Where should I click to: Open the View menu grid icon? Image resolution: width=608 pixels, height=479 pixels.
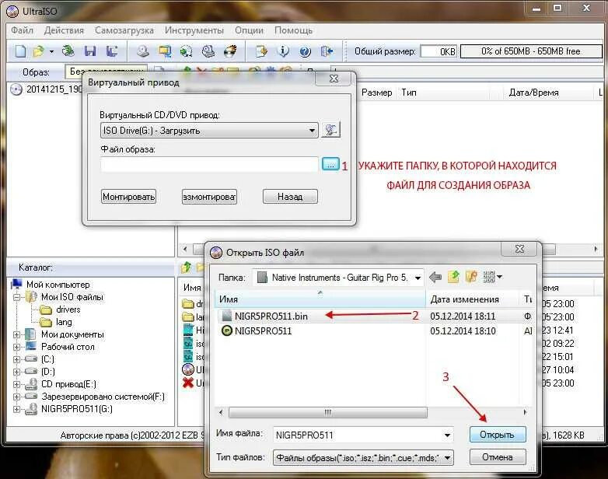coord(492,277)
